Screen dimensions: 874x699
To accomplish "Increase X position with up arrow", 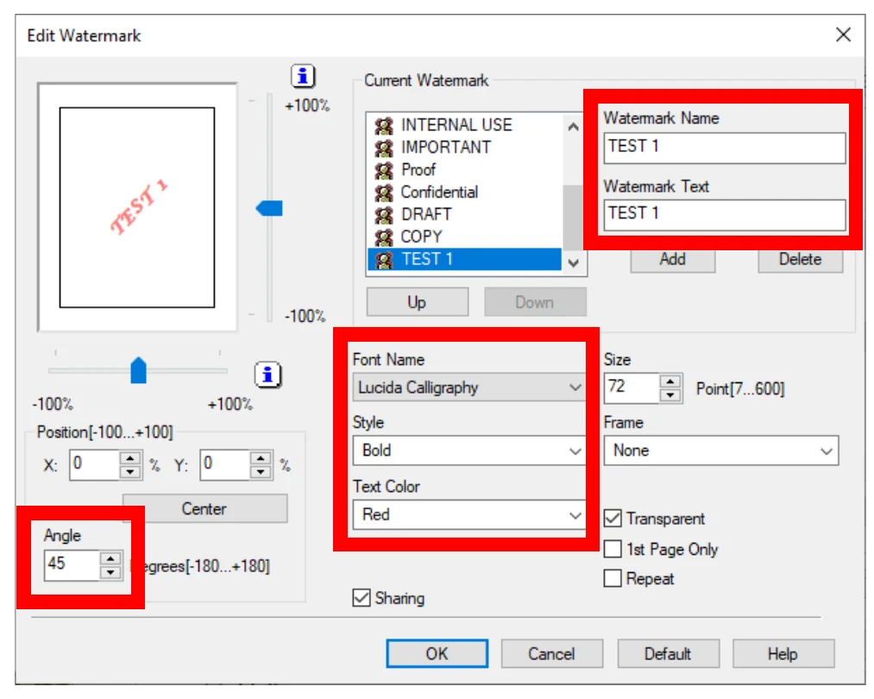I will [130, 458].
